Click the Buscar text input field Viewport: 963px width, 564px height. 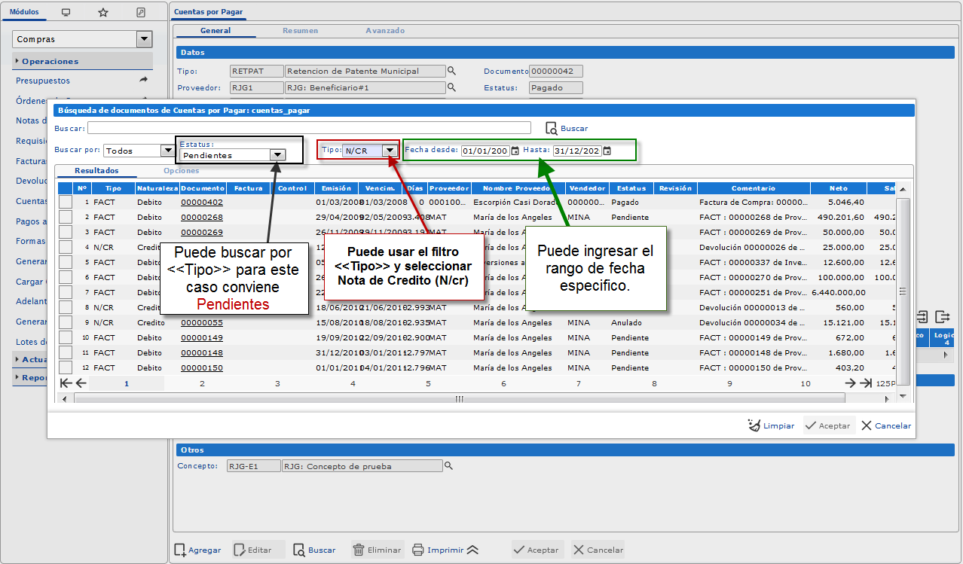[309, 128]
